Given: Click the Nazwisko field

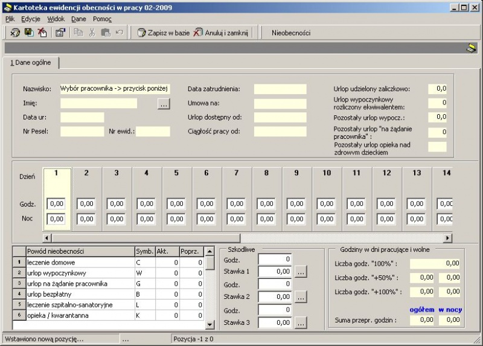Looking at the screenshot, I should tap(115, 89).
